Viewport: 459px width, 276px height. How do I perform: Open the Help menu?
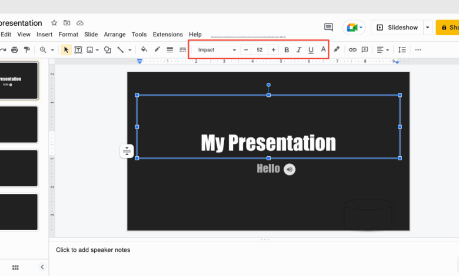click(x=195, y=35)
